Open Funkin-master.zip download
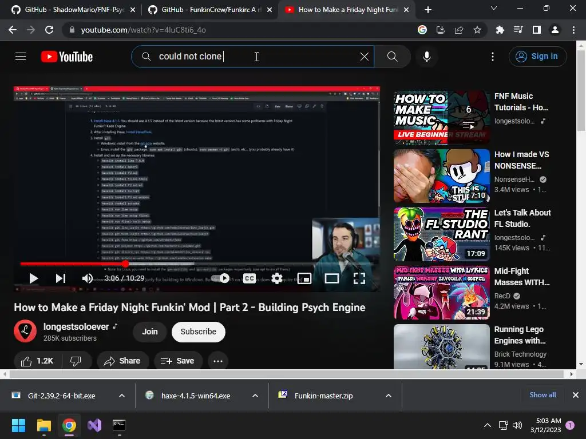This screenshot has width=586, height=439. click(x=324, y=396)
